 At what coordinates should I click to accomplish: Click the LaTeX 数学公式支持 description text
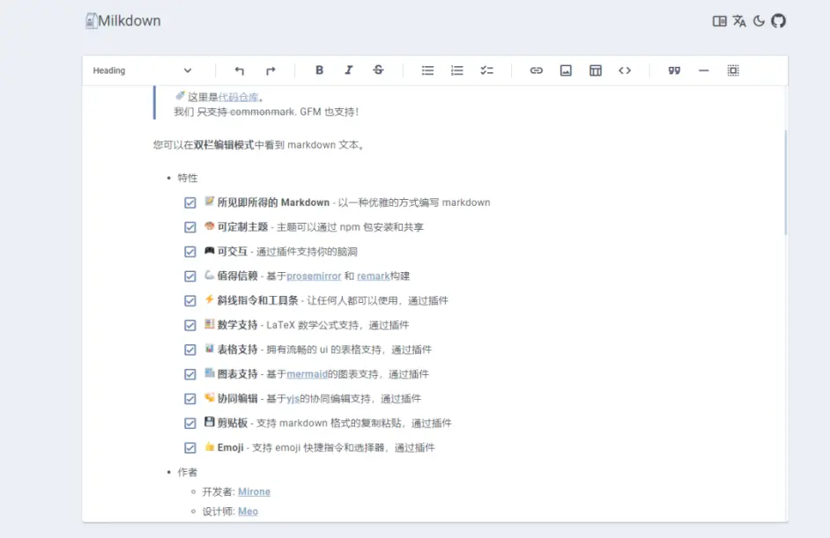click(337, 325)
